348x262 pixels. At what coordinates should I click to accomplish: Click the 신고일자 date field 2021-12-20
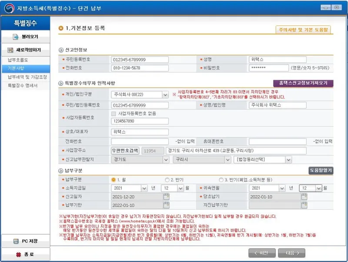point(137,197)
